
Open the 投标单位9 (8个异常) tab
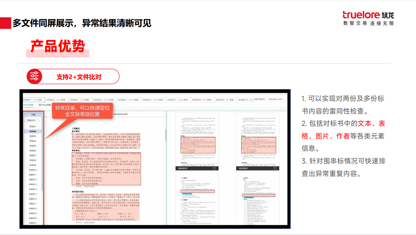[225, 100]
